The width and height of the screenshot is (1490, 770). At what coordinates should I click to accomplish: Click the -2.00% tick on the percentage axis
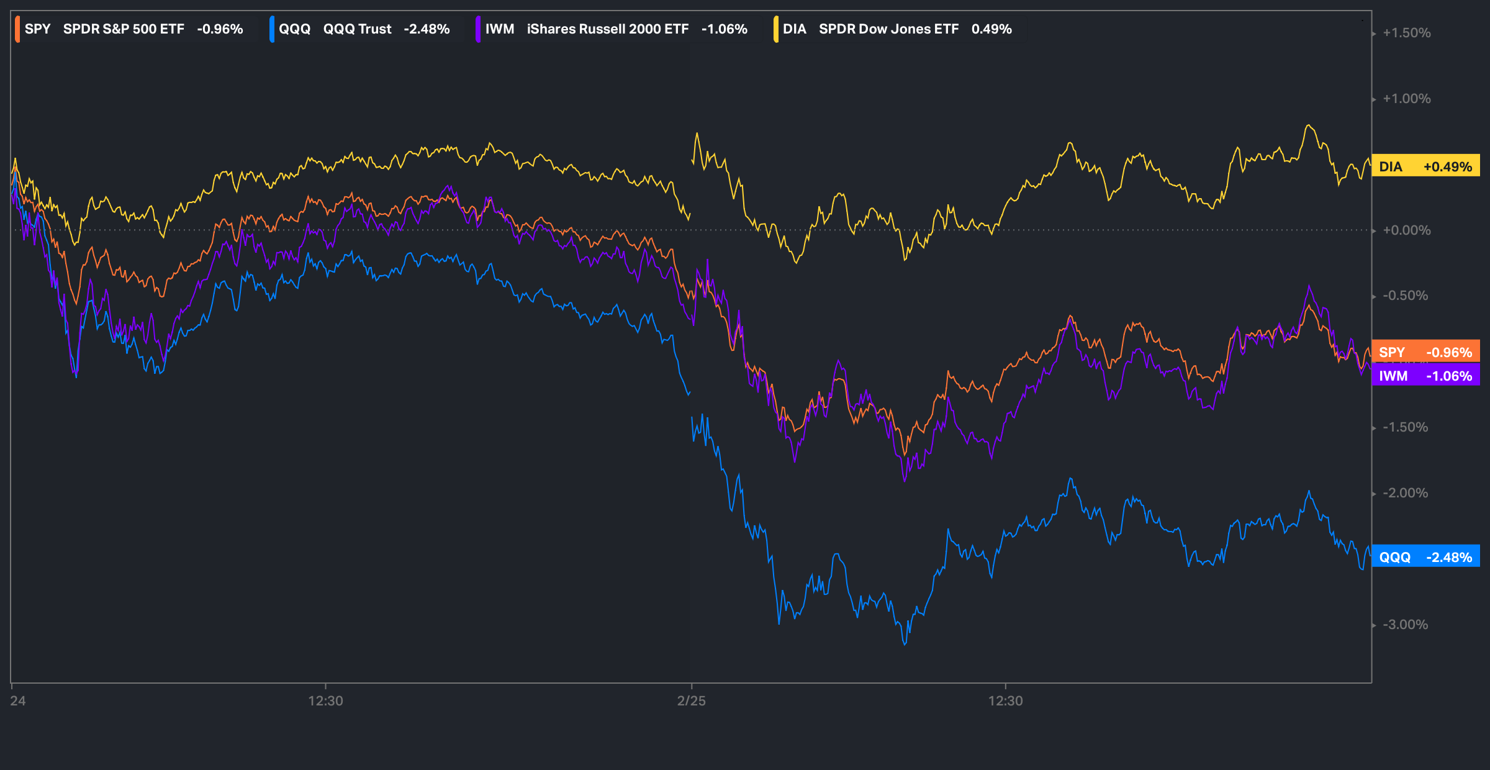1405,493
